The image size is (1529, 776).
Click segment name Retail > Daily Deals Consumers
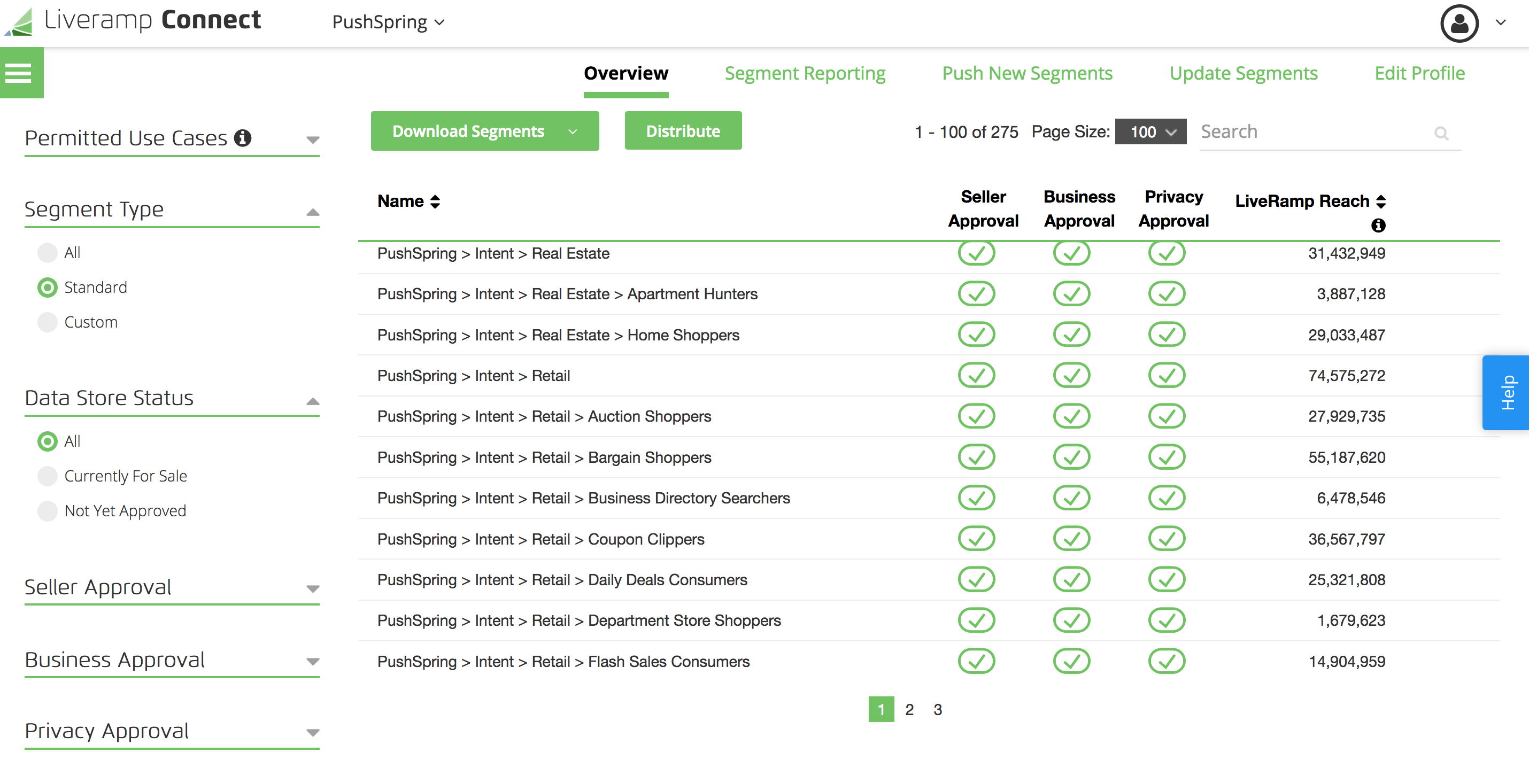pyautogui.click(x=561, y=580)
